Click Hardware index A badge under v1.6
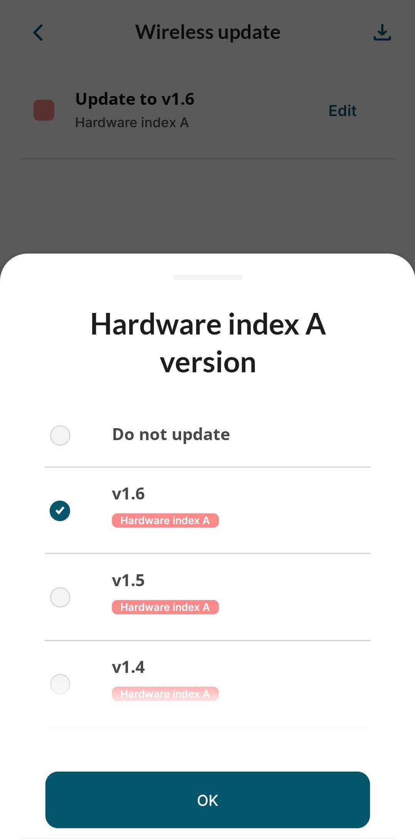The width and height of the screenshot is (415, 839). (165, 521)
